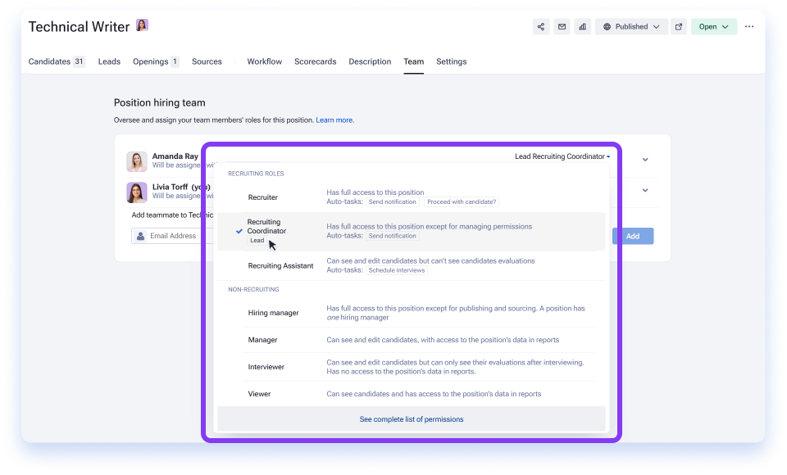Click the Learn more link
787x475 pixels.
click(334, 120)
